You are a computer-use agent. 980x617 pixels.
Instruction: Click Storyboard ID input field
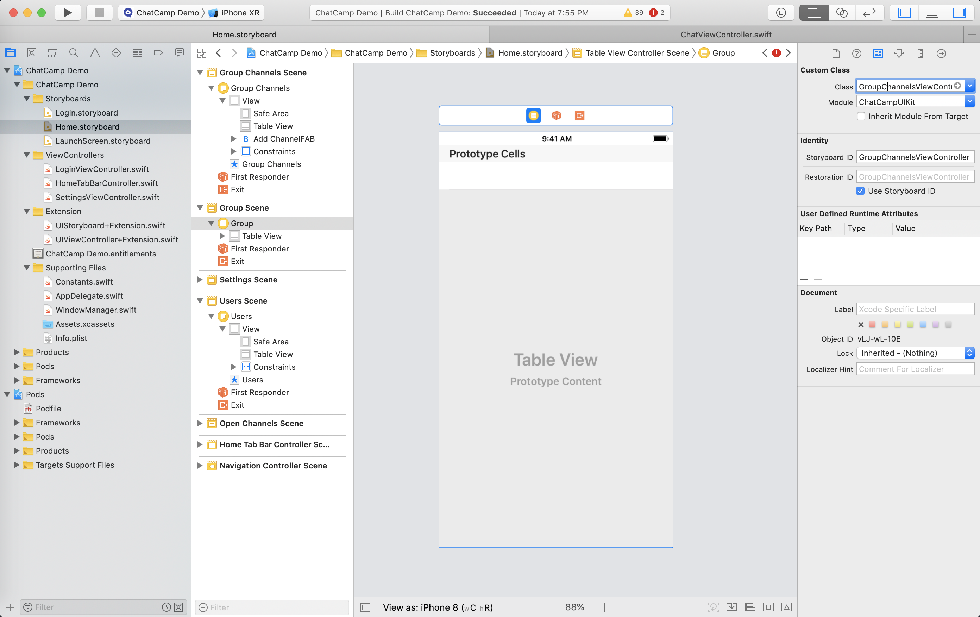pos(915,157)
